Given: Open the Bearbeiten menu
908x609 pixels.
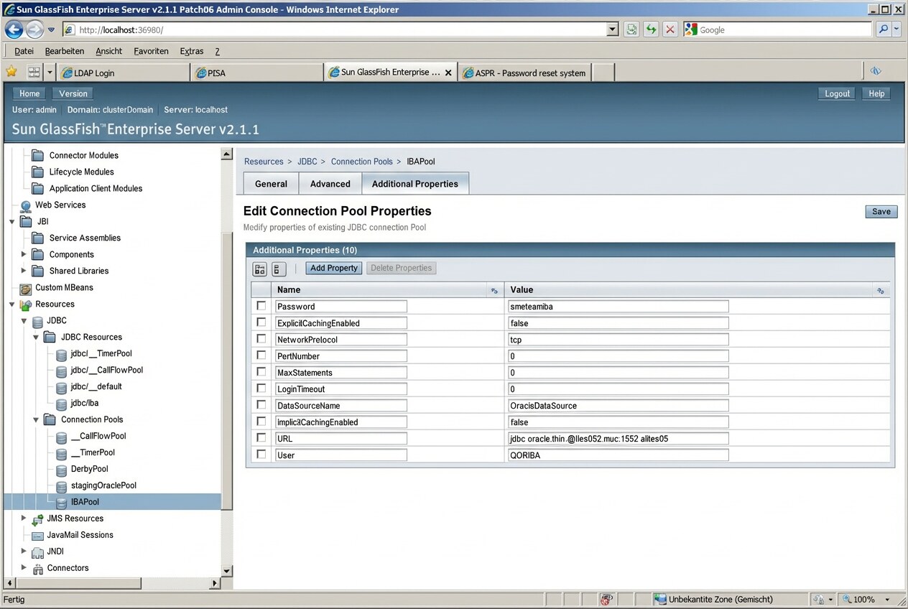Looking at the screenshot, I should click(65, 51).
